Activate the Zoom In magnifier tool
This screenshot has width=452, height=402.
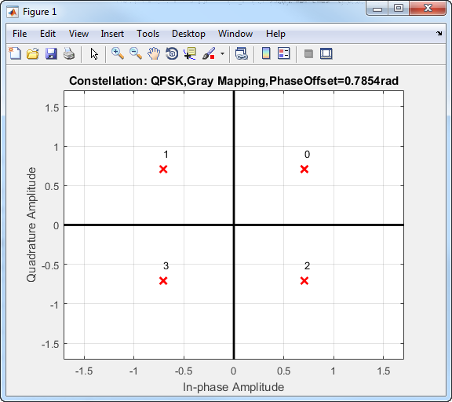(x=118, y=53)
